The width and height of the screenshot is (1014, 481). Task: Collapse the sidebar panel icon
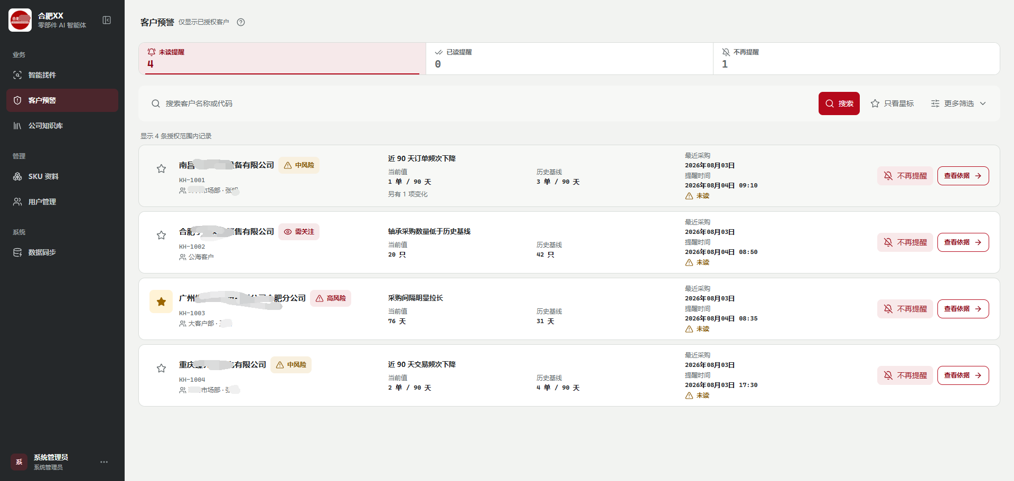(107, 20)
